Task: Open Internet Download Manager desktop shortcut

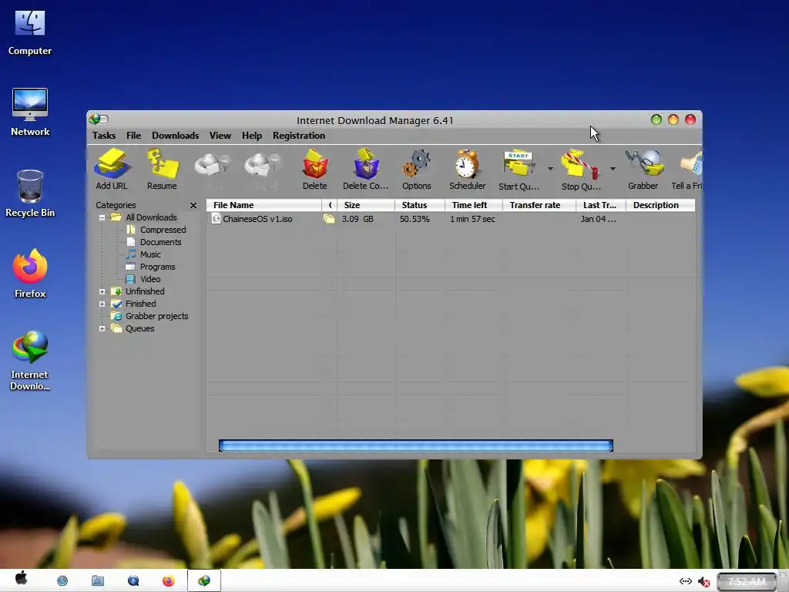Action: coord(30,361)
